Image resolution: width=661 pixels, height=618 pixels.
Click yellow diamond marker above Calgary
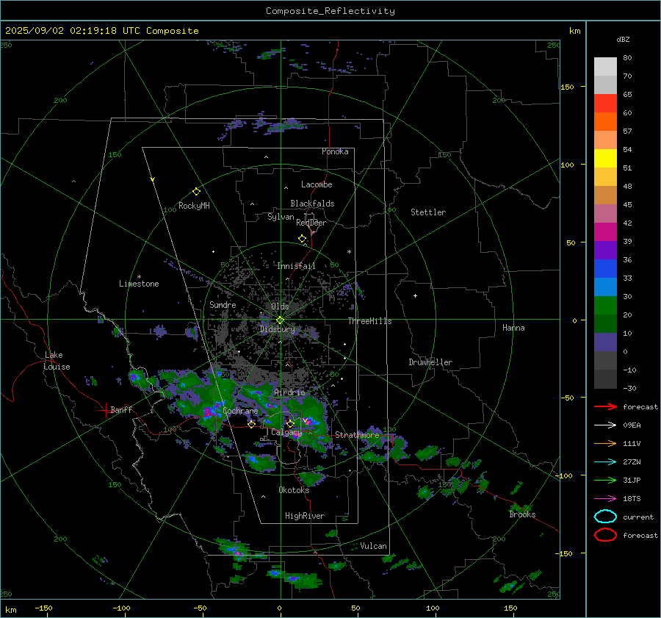290,423
